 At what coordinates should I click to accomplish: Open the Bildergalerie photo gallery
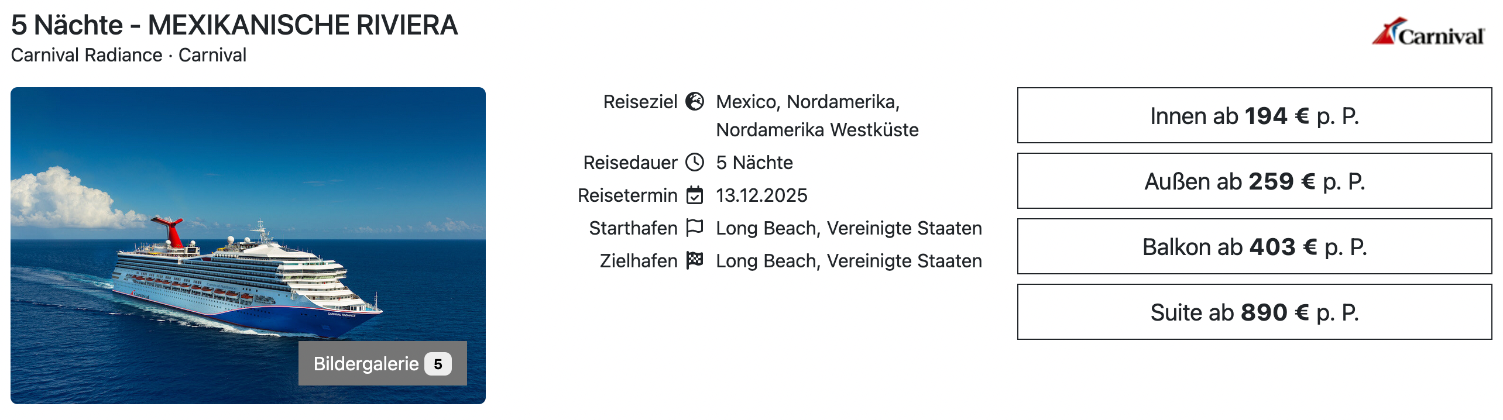pyautogui.click(x=366, y=364)
